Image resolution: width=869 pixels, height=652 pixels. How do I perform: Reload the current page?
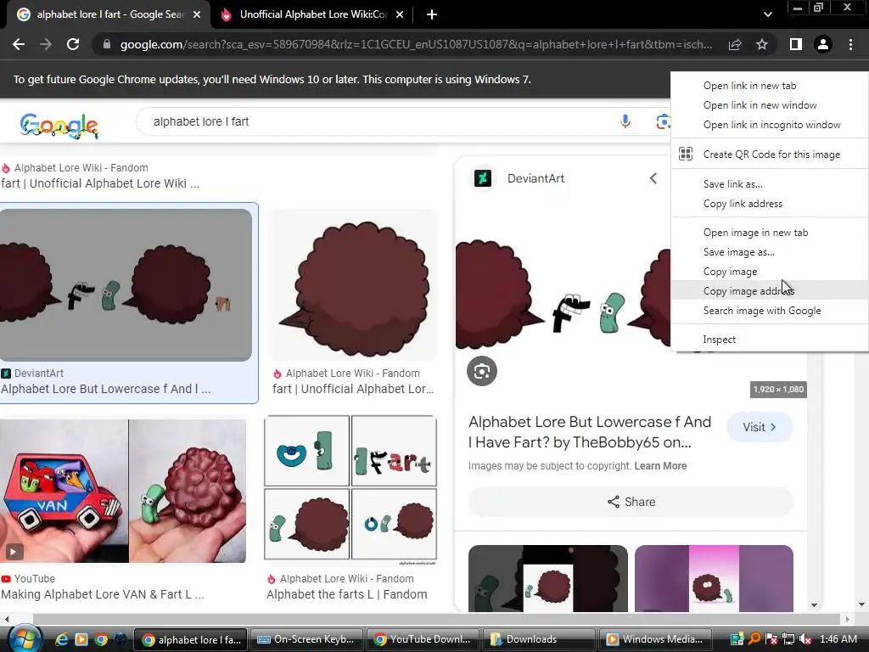[x=73, y=44]
